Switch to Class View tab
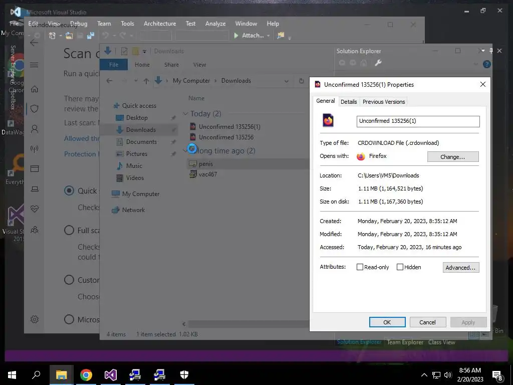Screen dimensions: 513x385 click(442, 342)
